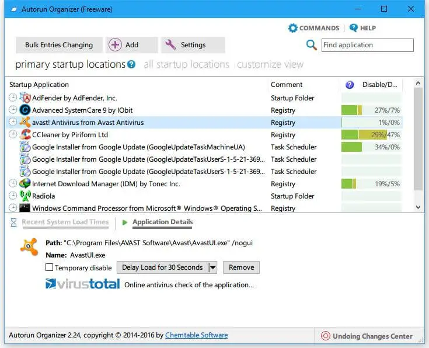Screen dimensions: 429x348
Task: Click the 19%/5% value in IDM row
Action: [387, 184]
